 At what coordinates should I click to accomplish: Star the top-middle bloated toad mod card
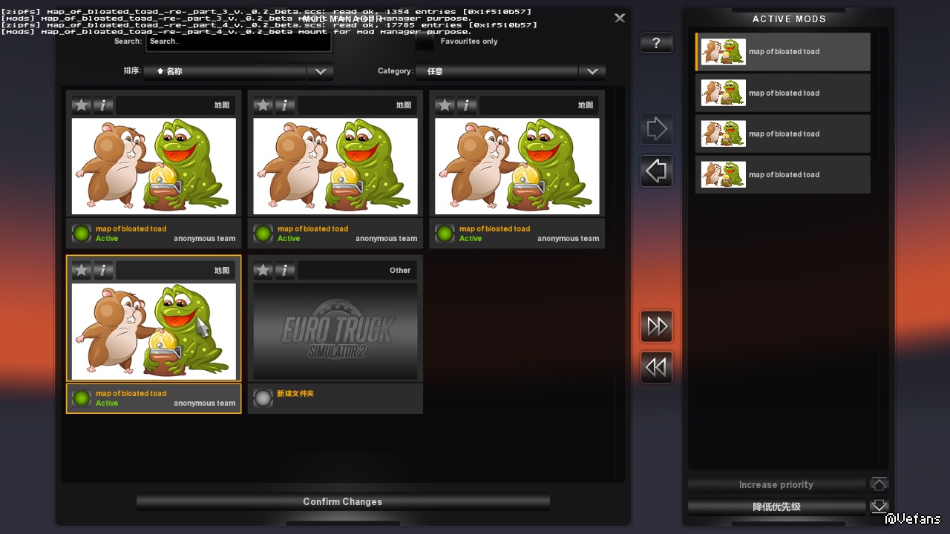click(263, 105)
